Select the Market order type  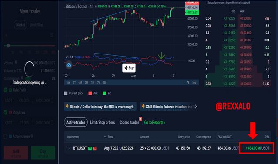20,25
